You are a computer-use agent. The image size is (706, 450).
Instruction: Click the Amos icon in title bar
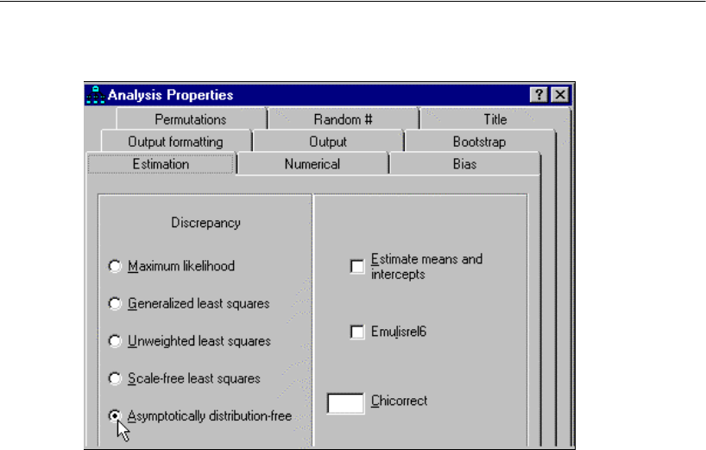tap(95, 95)
